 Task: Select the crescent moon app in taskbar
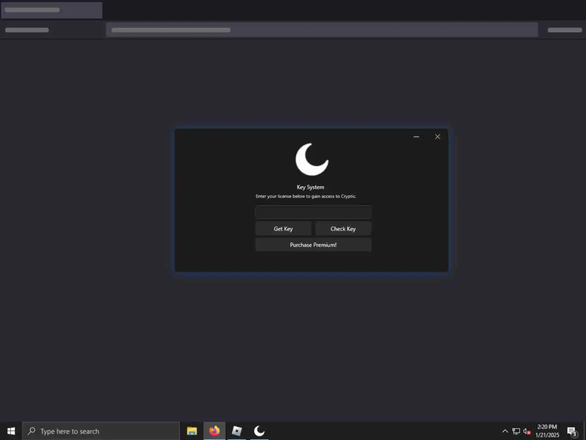coord(259,431)
